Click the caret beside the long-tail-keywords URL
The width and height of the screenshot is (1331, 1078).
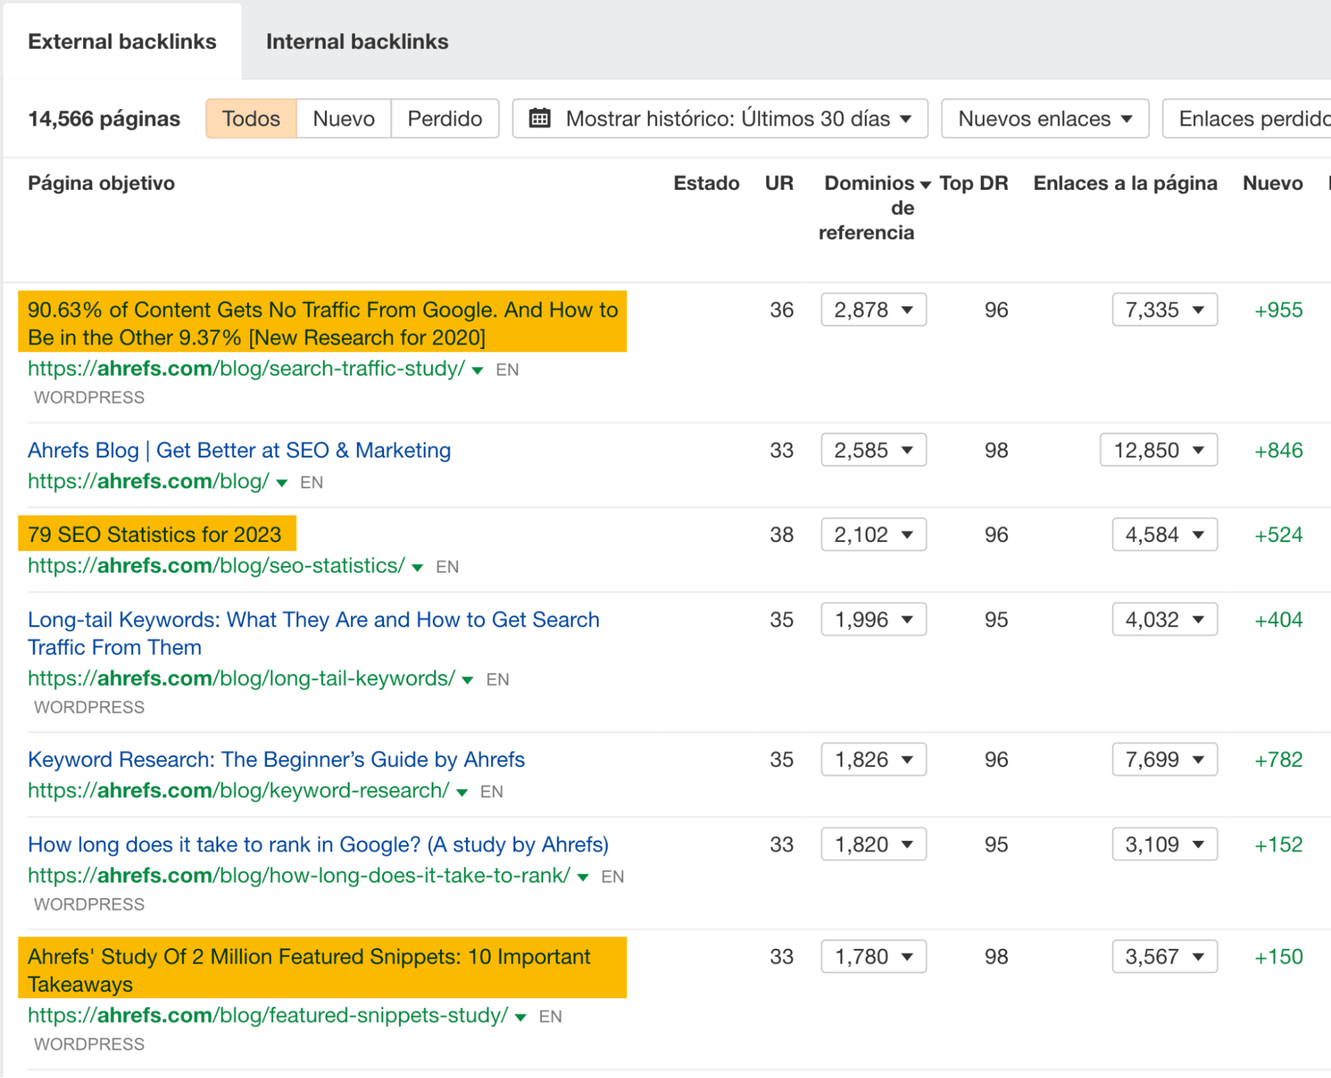(x=468, y=679)
